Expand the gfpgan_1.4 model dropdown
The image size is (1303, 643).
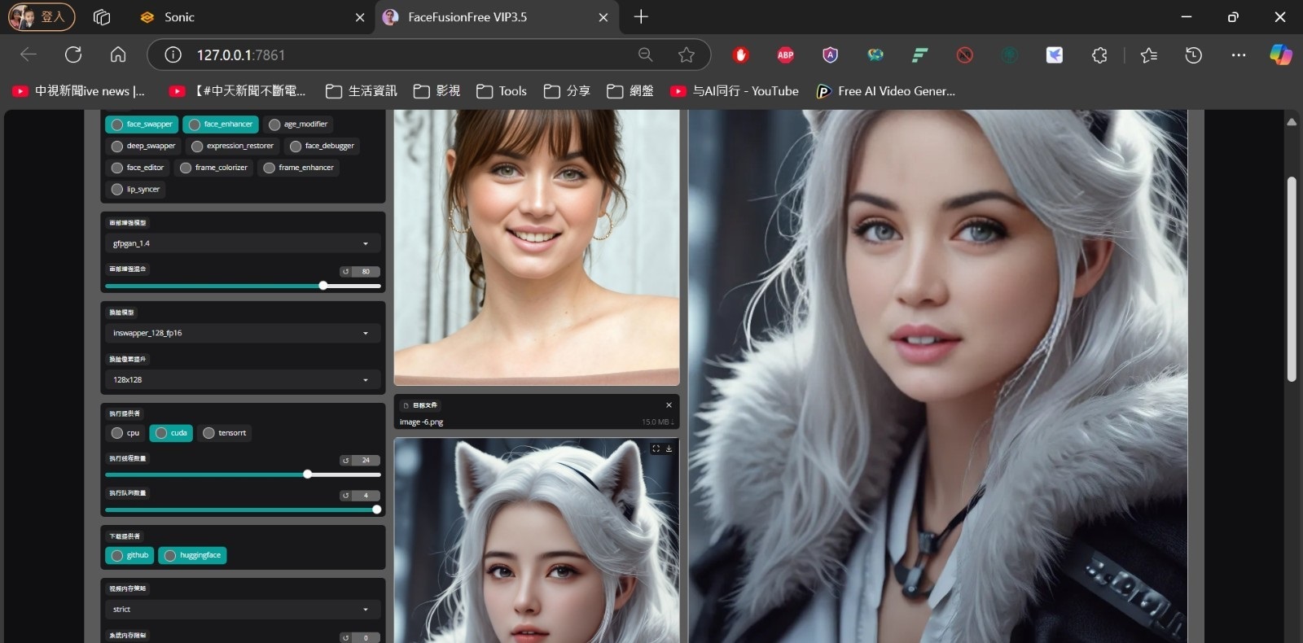coord(242,243)
